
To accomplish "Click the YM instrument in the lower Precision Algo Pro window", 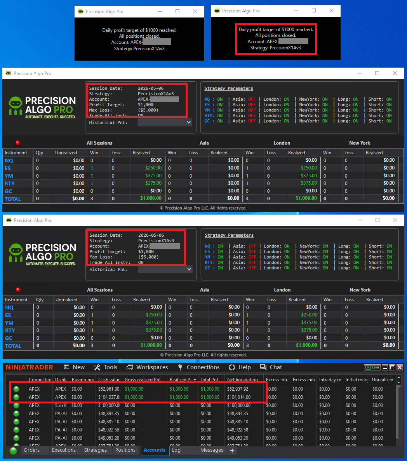I will click(x=9, y=323).
